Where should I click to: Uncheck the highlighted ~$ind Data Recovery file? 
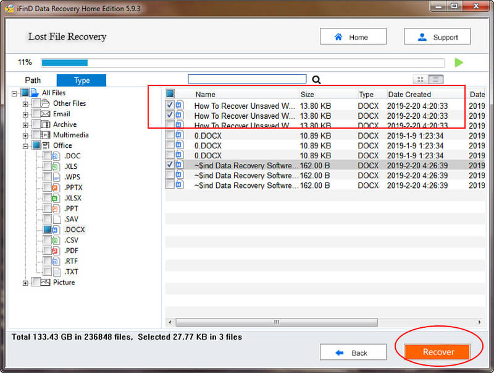[x=170, y=165]
